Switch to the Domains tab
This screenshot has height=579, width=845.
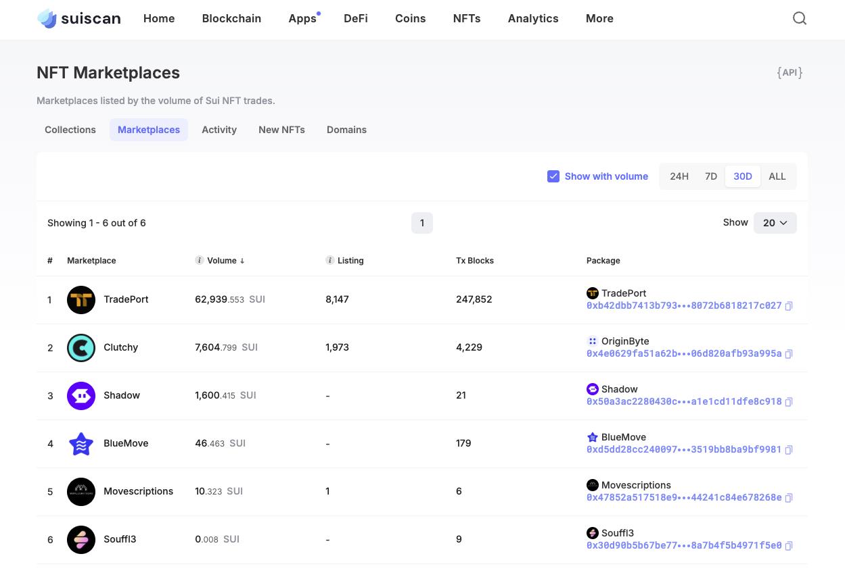(x=346, y=130)
